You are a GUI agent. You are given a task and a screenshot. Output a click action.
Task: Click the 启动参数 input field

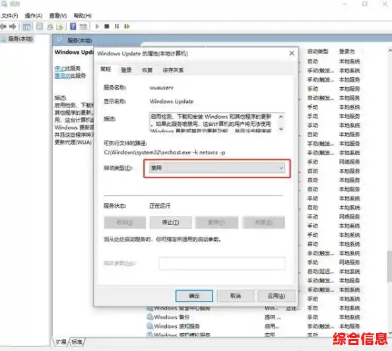[x=222, y=263]
